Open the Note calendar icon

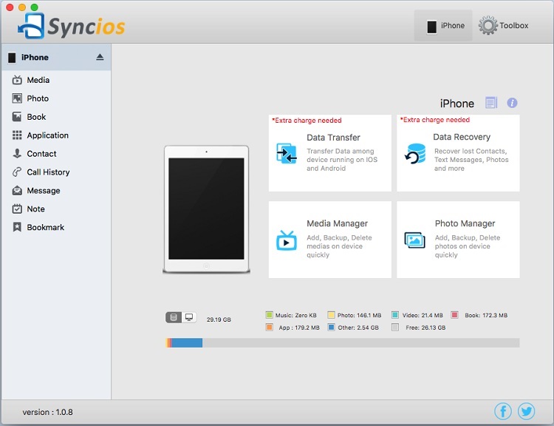(17, 209)
